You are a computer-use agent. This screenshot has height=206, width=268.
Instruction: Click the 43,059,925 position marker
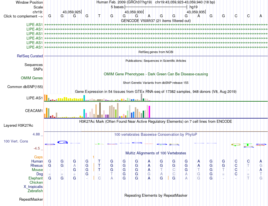coord(72,12)
